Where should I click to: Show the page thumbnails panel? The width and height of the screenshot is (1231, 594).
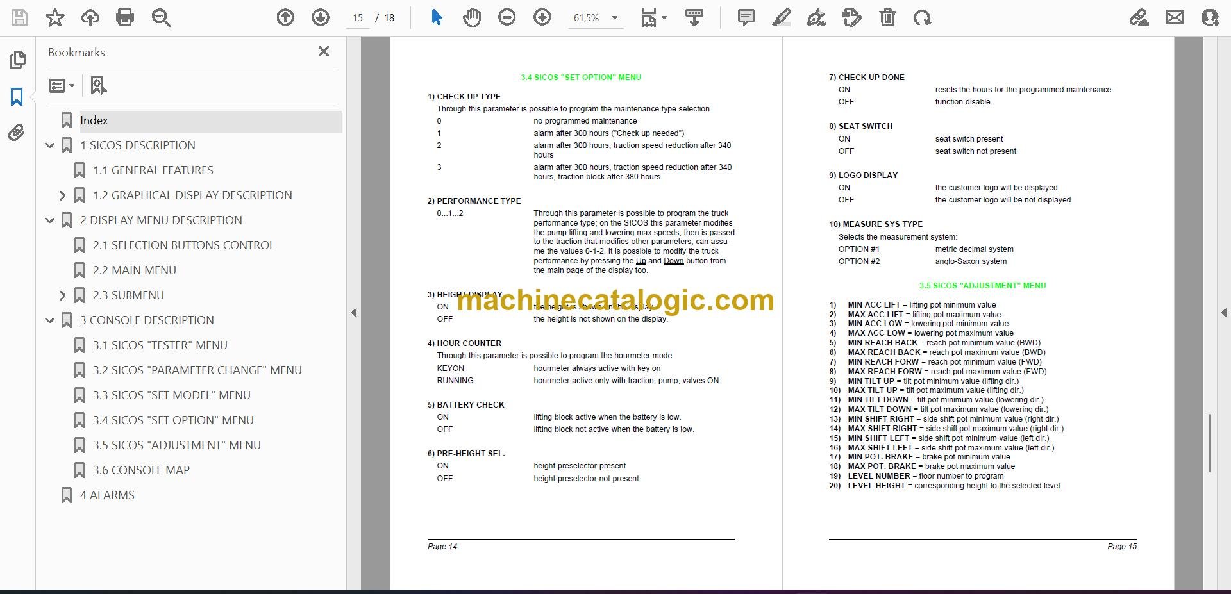[17, 60]
